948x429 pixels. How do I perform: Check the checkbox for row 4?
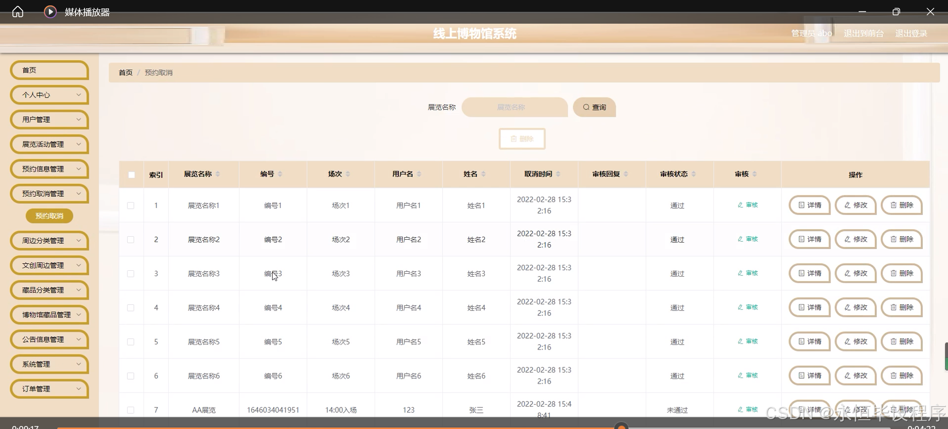(x=131, y=308)
